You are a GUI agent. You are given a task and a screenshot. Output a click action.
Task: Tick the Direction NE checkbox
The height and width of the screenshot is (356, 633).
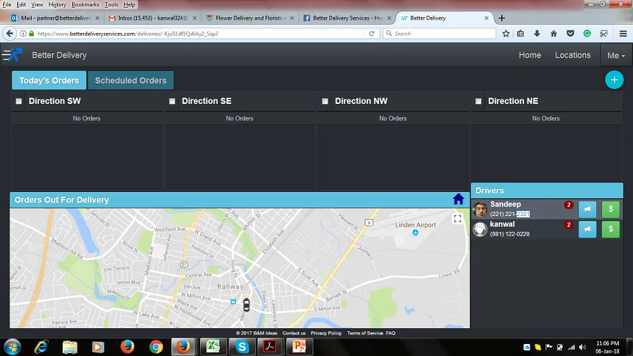pyautogui.click(x=479, y=101)
